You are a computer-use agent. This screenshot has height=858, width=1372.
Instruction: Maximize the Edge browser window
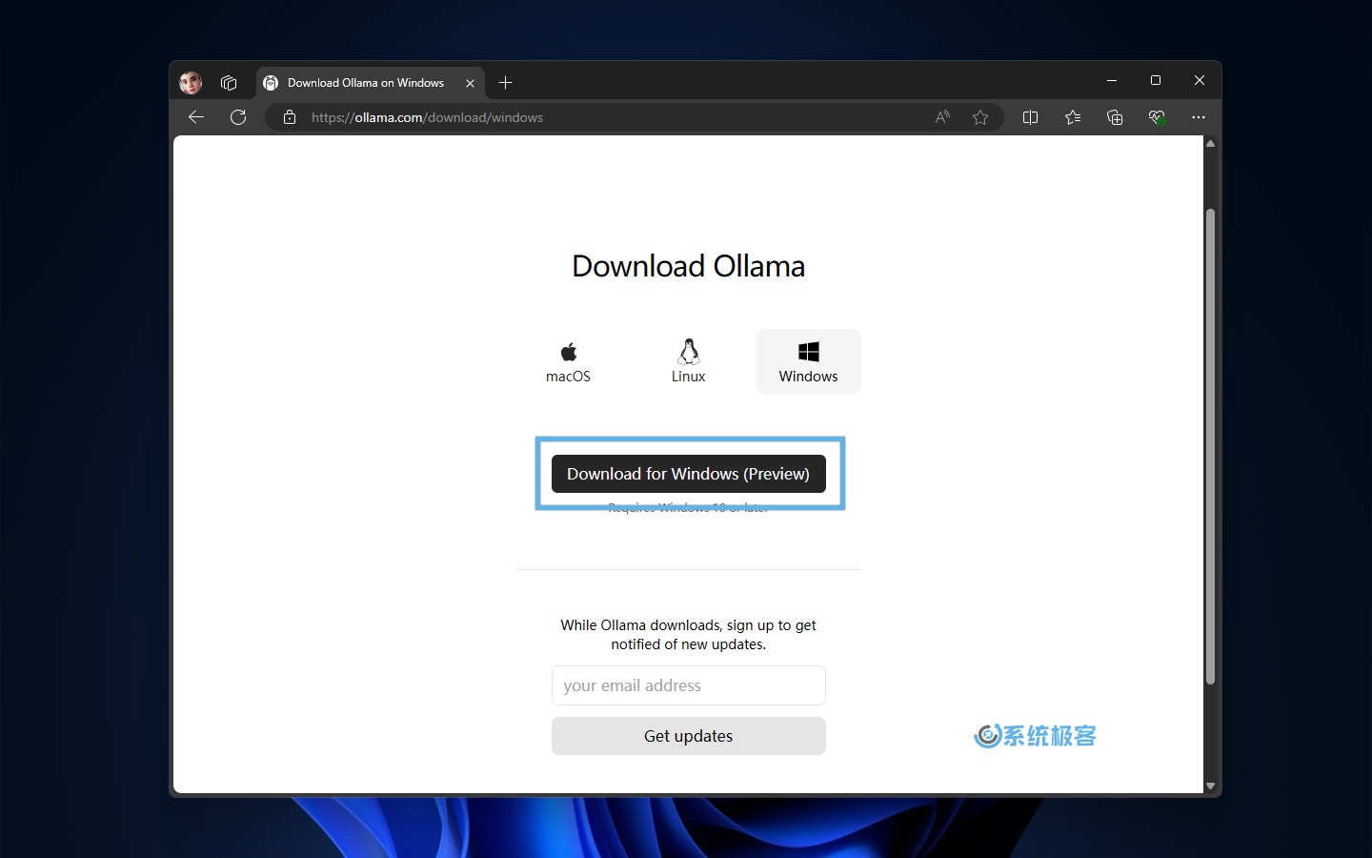click(x=1156, y=81)
